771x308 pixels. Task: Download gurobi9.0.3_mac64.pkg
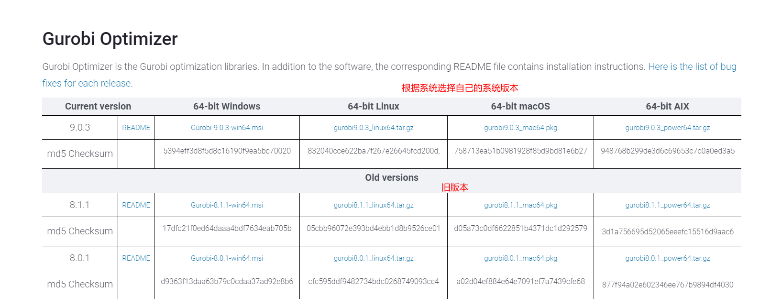pos(520,128)
